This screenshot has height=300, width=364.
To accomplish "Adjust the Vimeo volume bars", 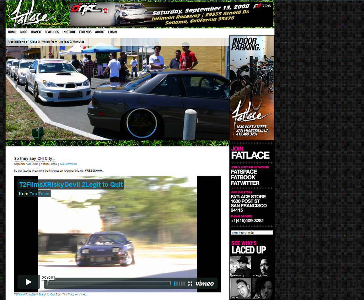I will [x=180, y=284].
